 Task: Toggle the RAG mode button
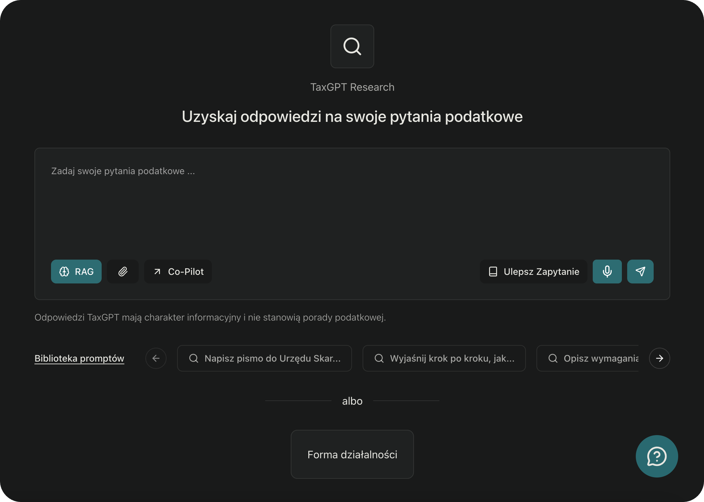(x=76, y=272)
